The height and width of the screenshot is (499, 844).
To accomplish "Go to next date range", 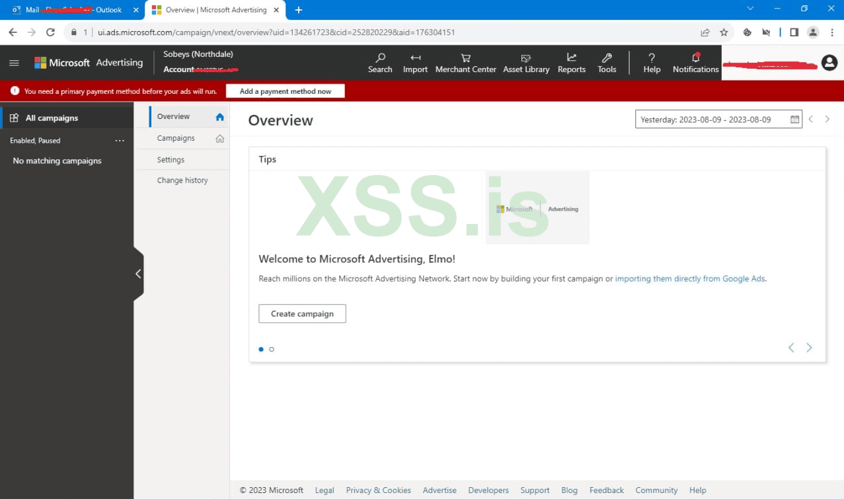I will [x=827, y=119].
